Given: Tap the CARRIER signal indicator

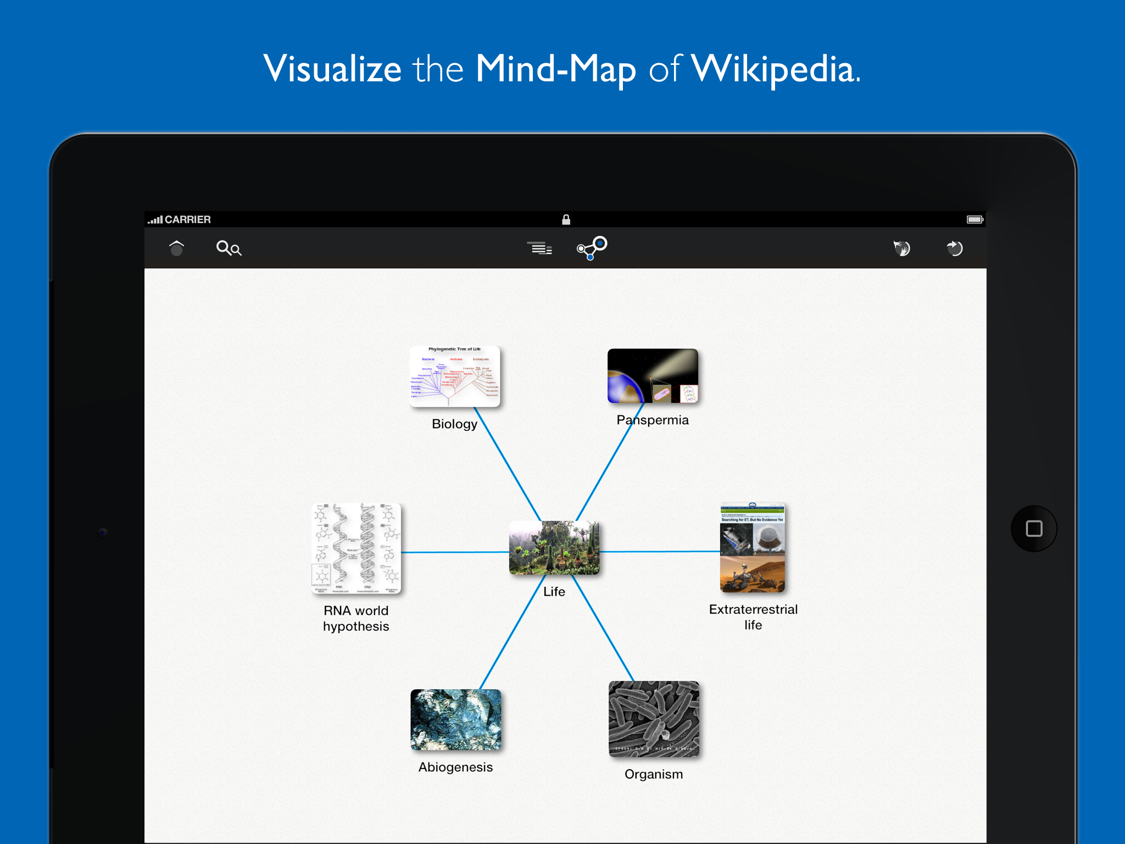Looking at the screenshot, I should click(x=179, y=220).
